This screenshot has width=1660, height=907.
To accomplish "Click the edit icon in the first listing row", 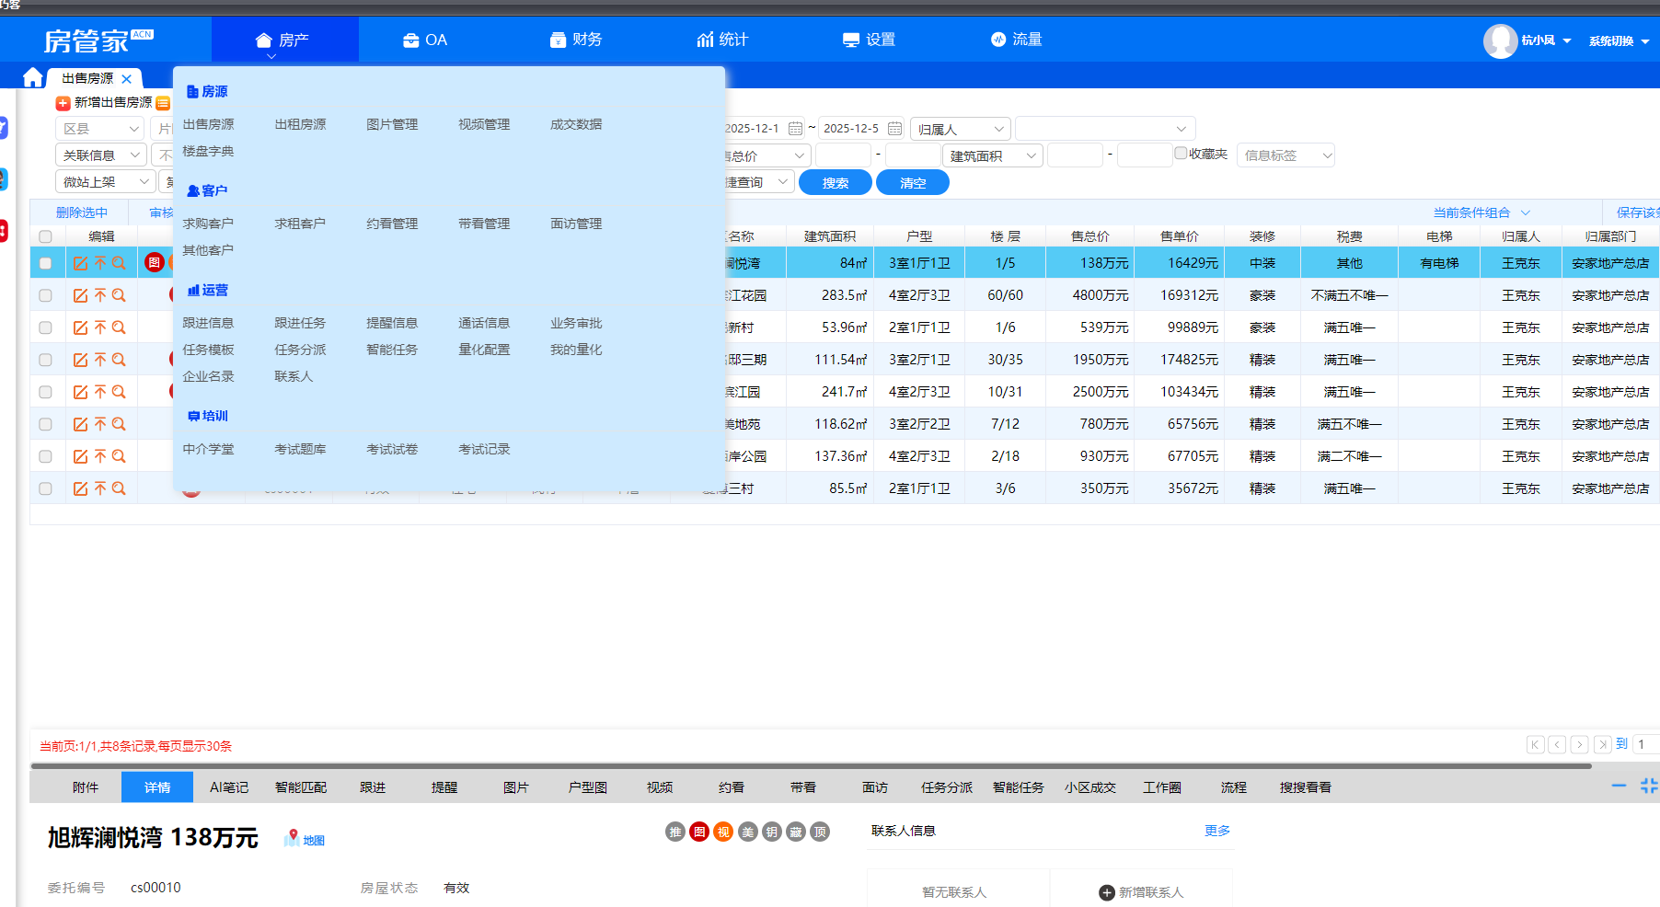I will [x=80, y=264].
